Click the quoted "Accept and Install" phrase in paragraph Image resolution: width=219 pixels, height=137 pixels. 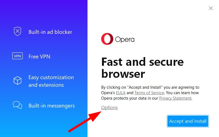coord(145,87)
